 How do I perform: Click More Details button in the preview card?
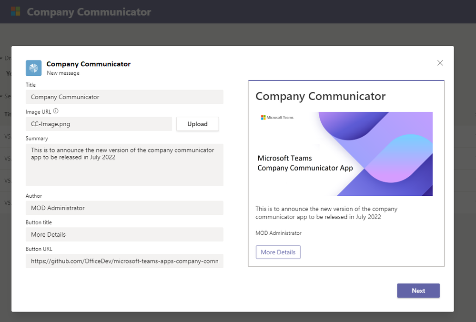click(278, 252)
